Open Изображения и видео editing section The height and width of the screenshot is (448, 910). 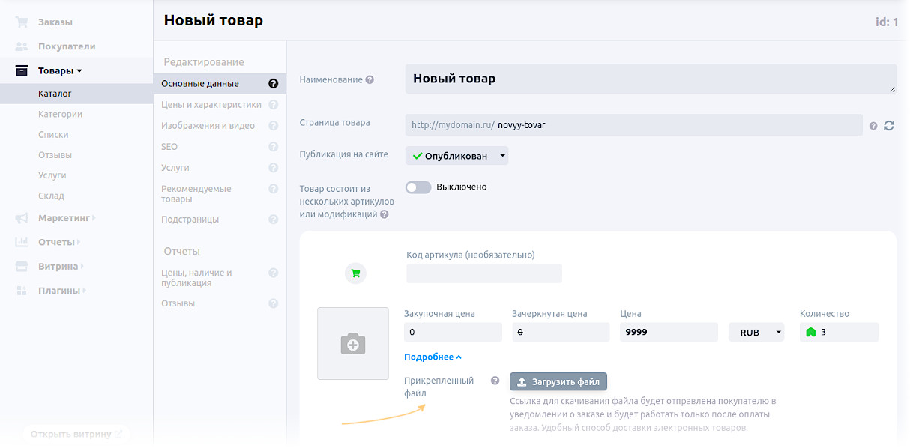(208, 126)
